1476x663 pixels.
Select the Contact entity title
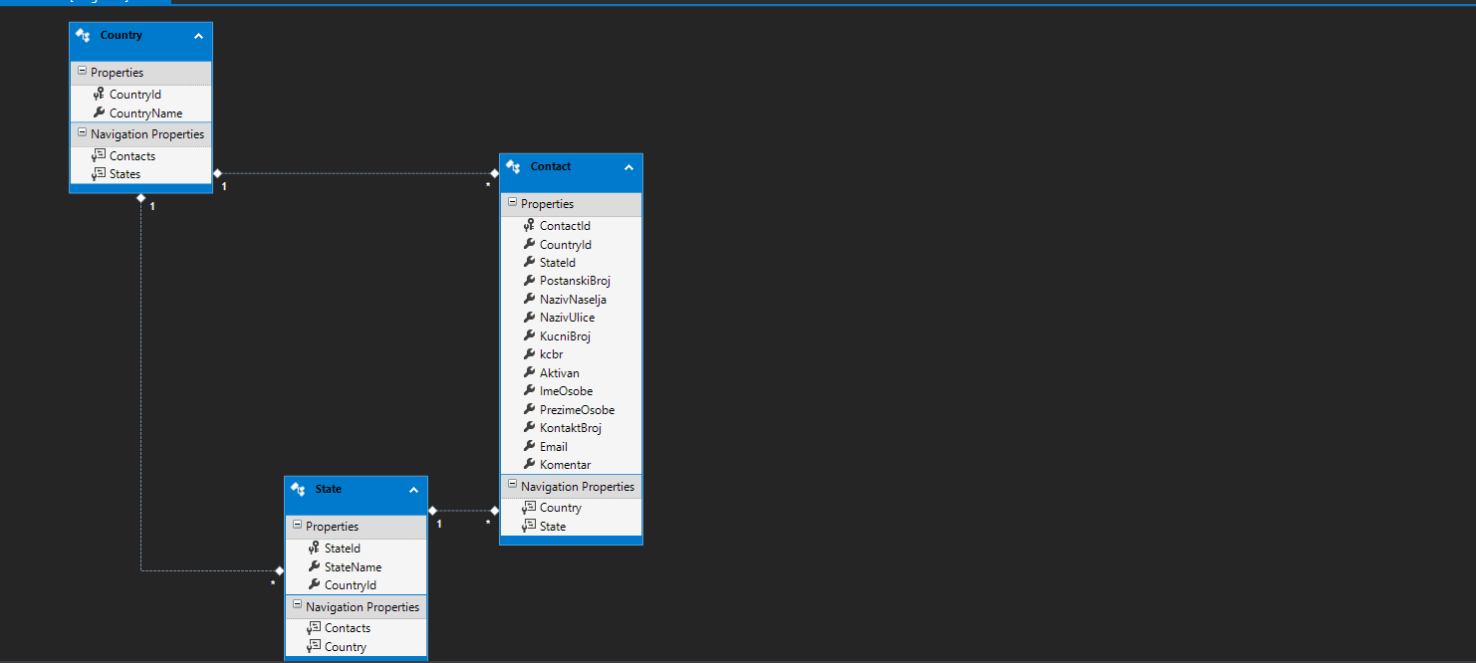click(551, 167)
